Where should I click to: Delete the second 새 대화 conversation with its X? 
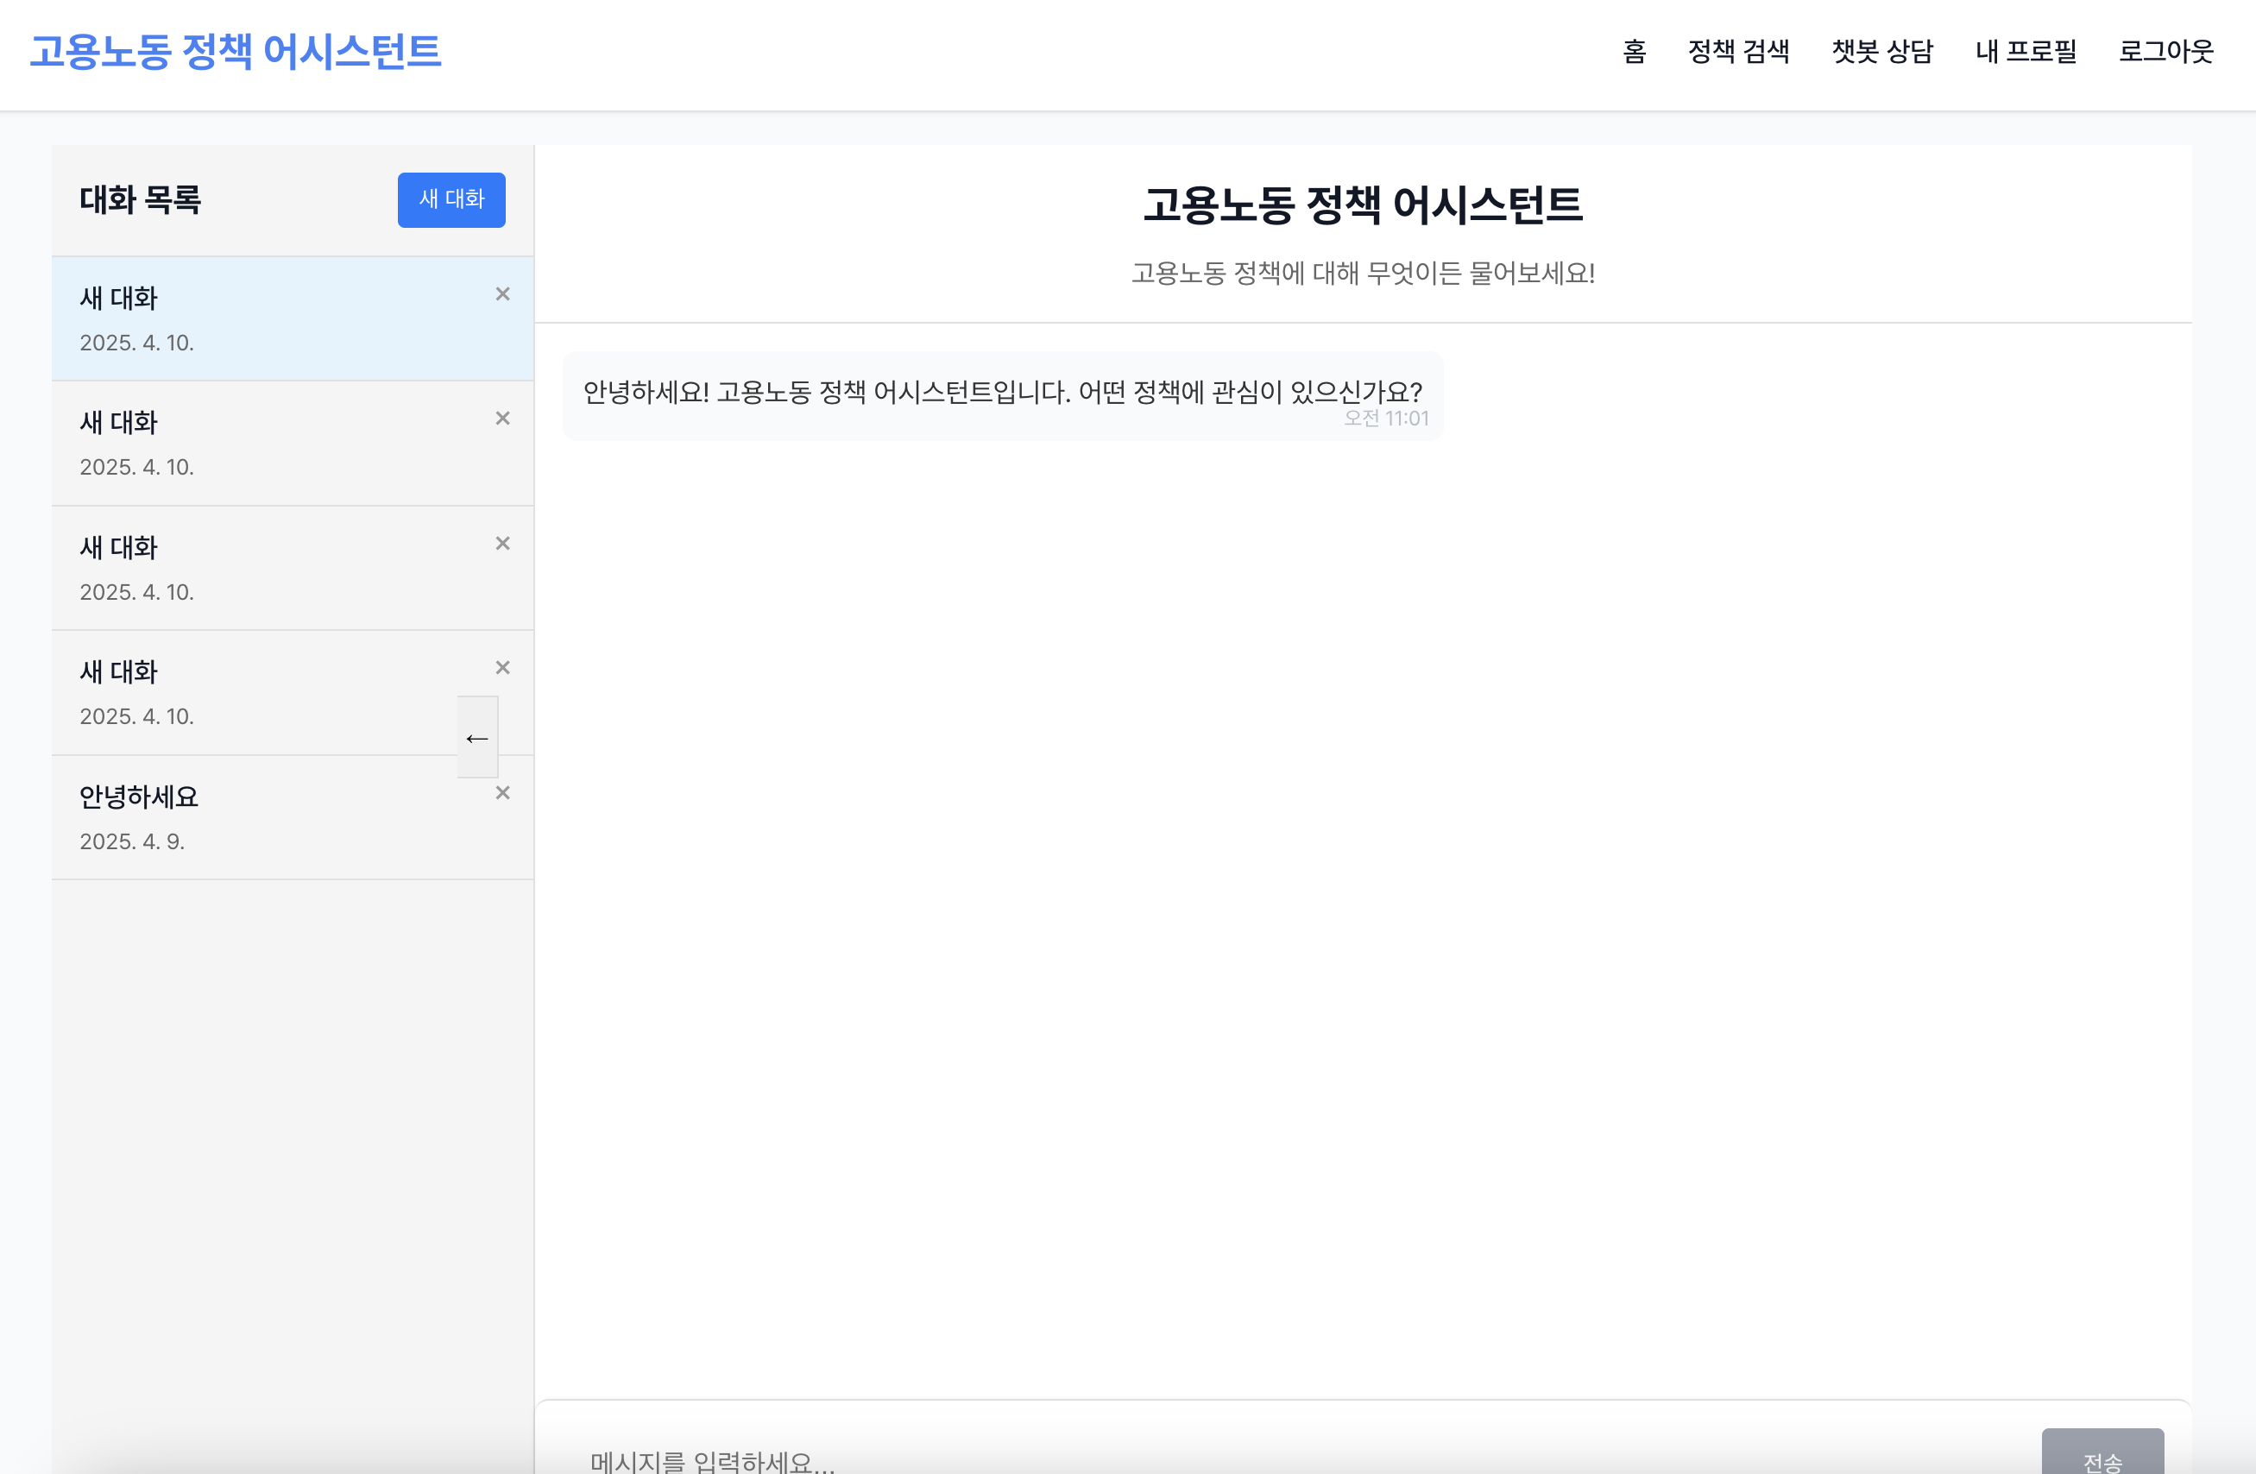point(502,418)
